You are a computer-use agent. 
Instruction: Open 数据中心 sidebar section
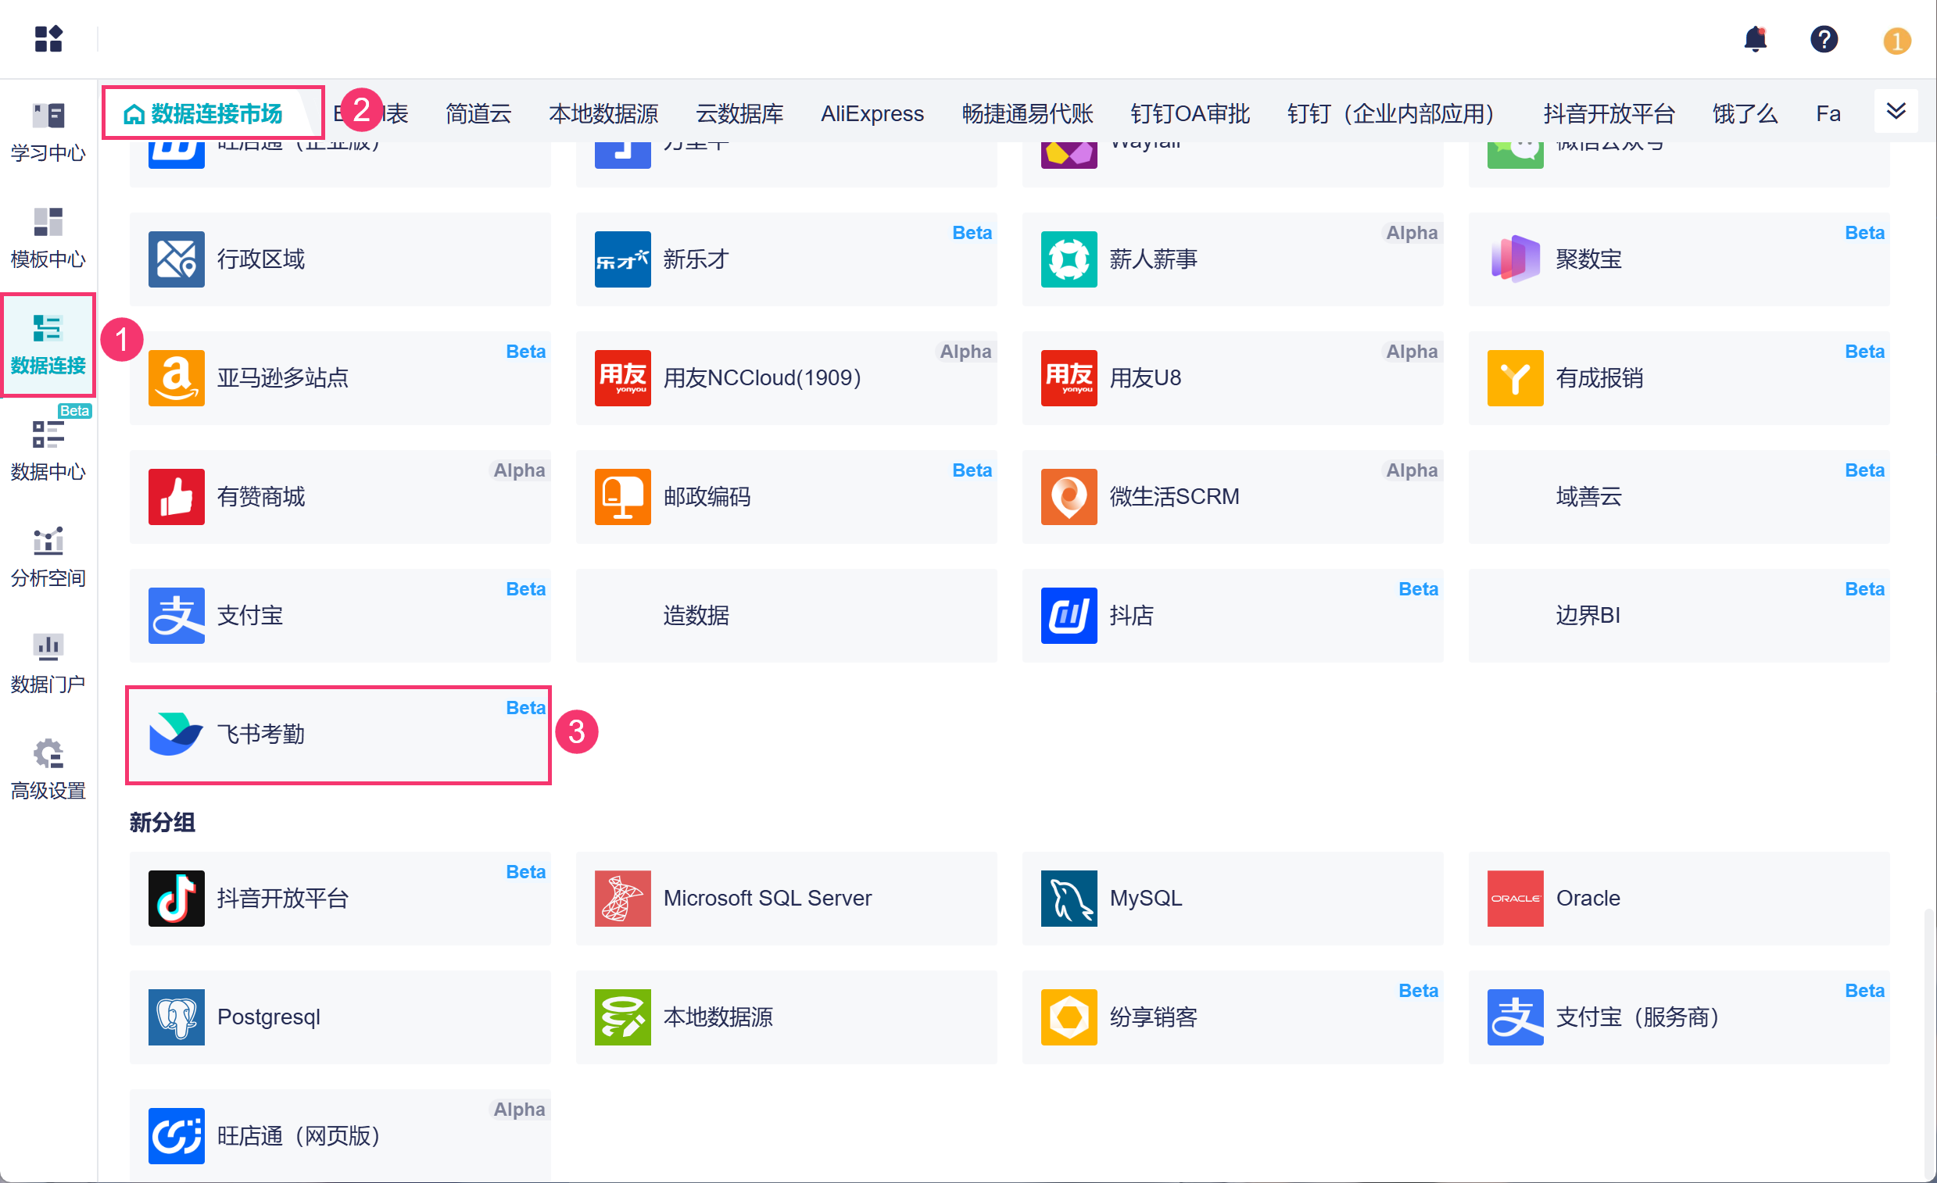(48, 450)
